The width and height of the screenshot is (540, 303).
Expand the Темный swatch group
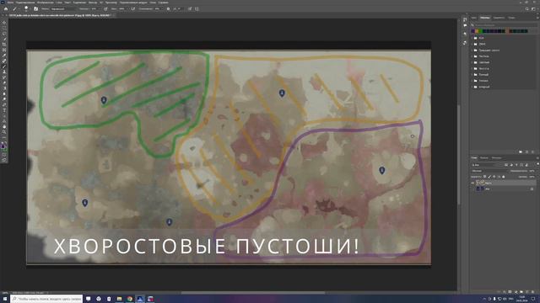click(472, 75)
